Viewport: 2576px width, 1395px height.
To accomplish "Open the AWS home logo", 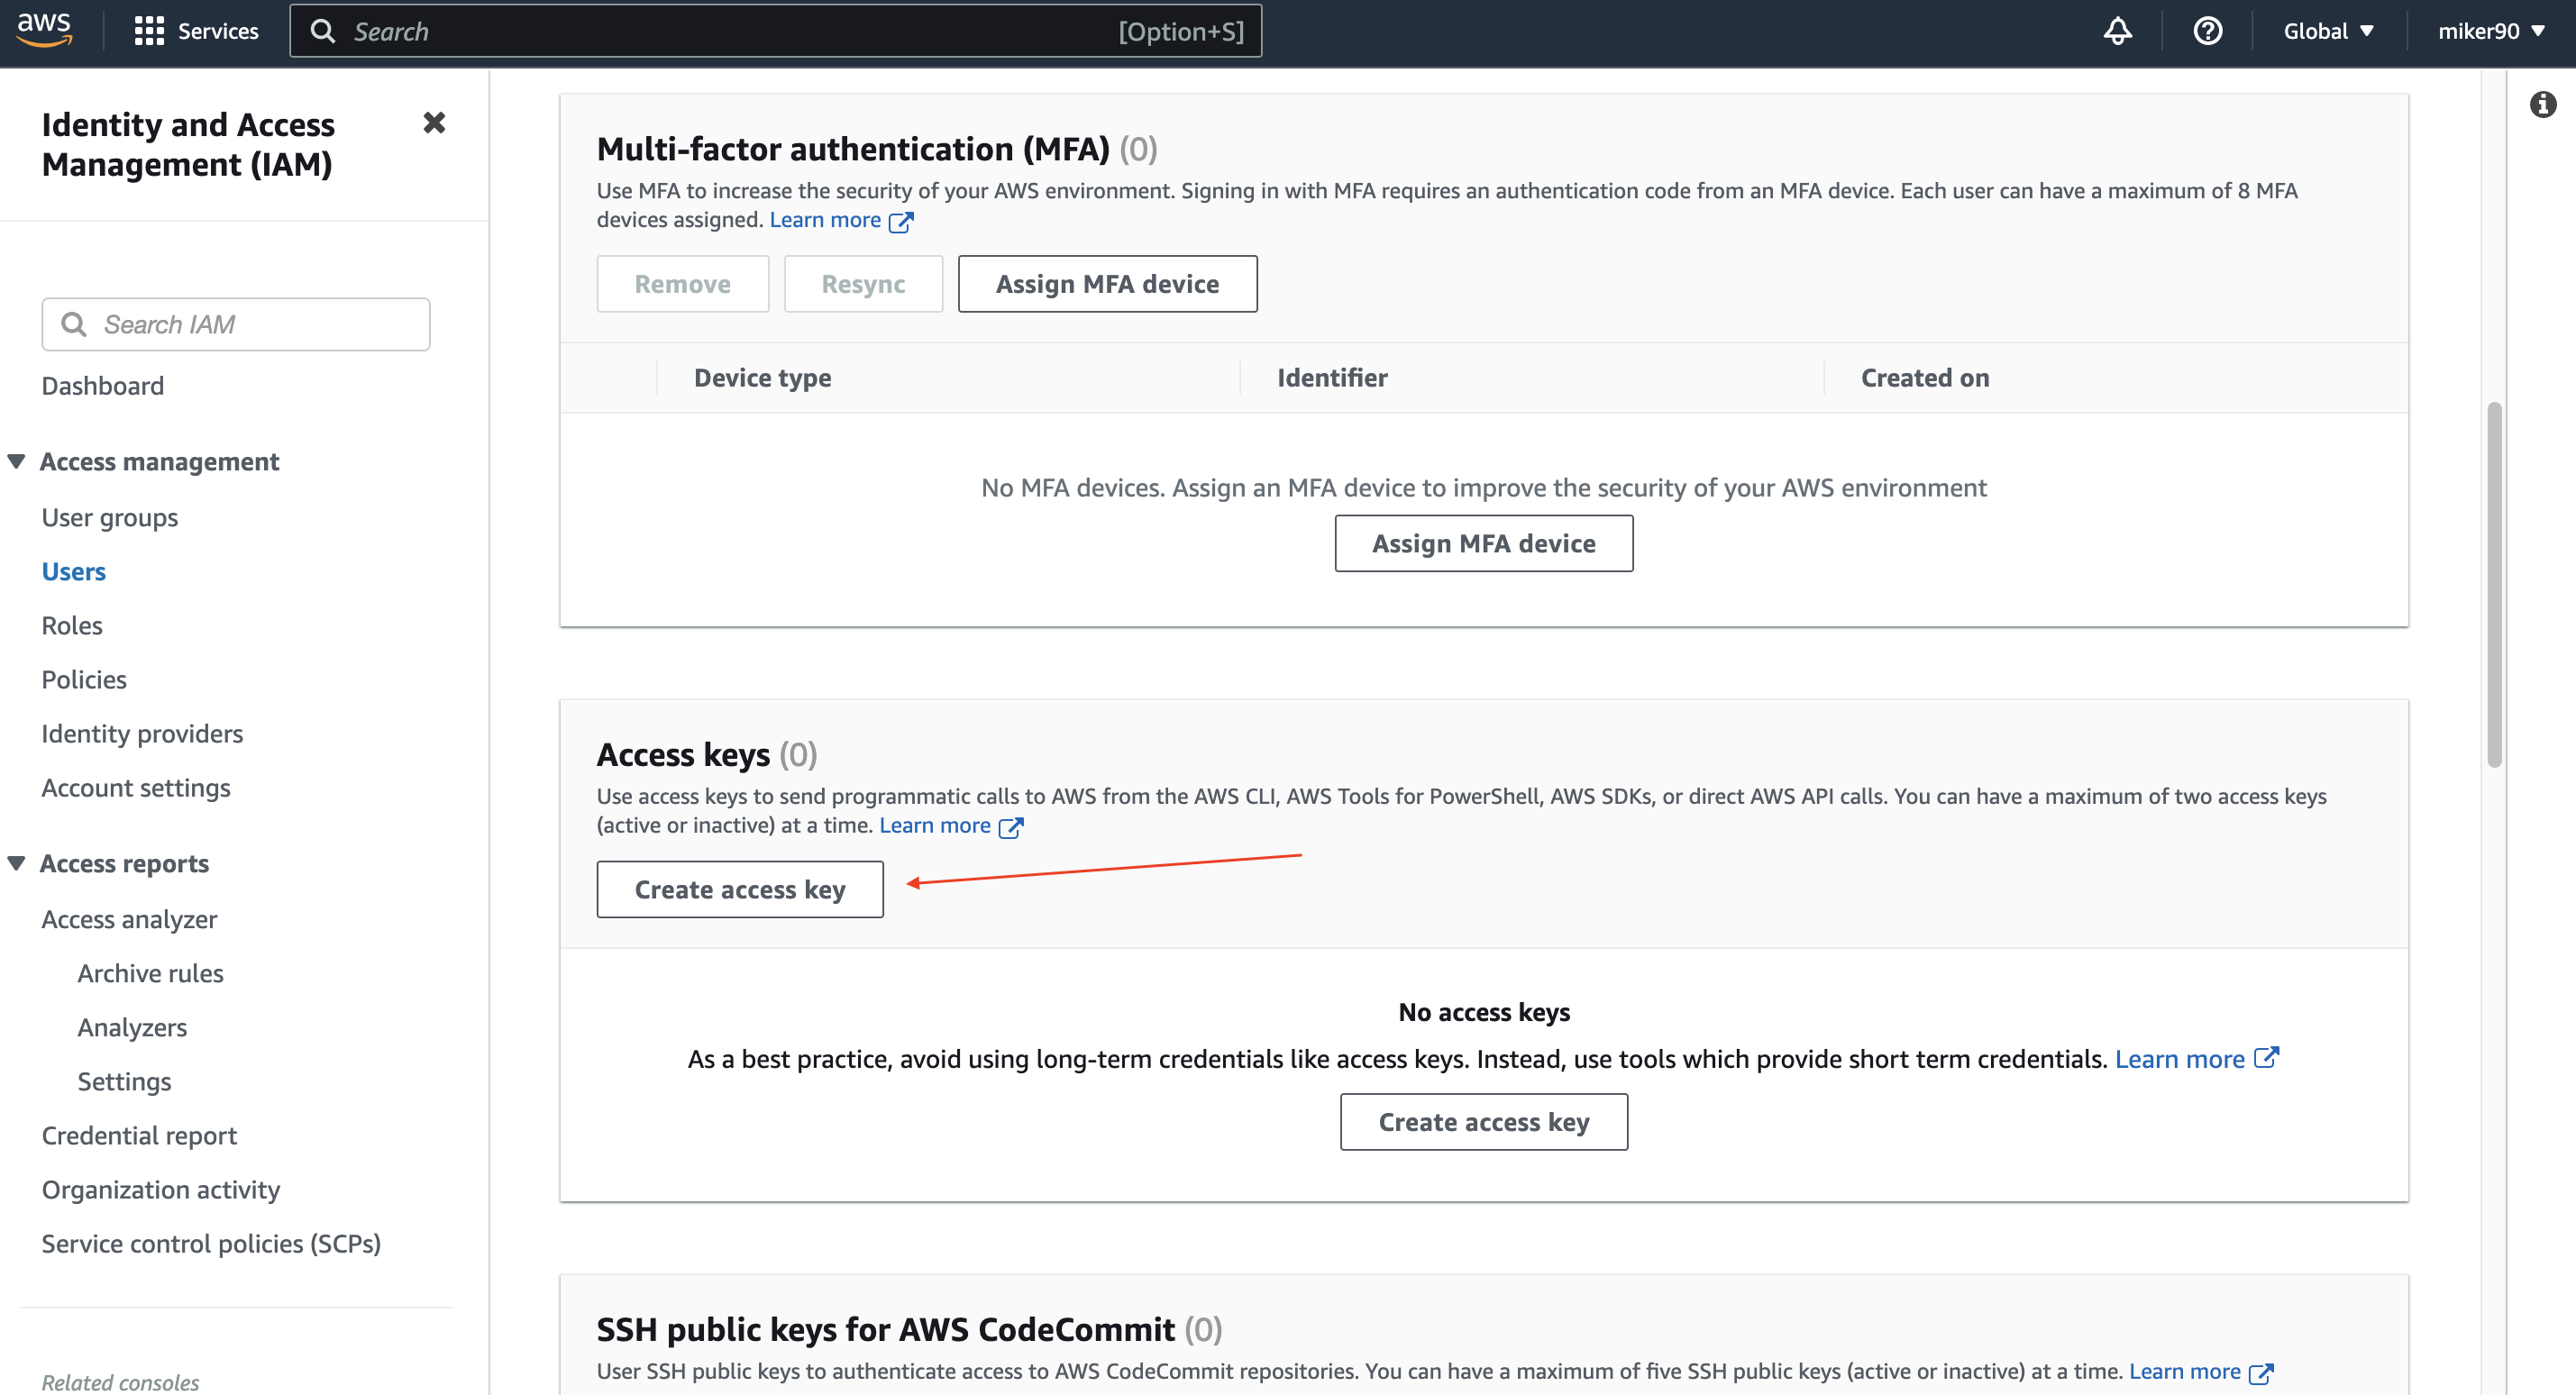I will (44, 30).
